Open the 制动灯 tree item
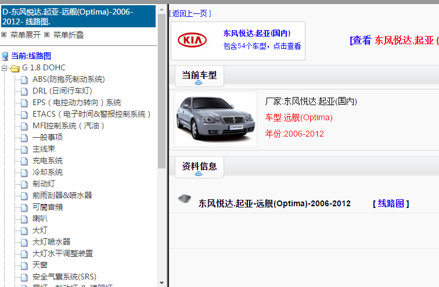 [x=44, y=184]
